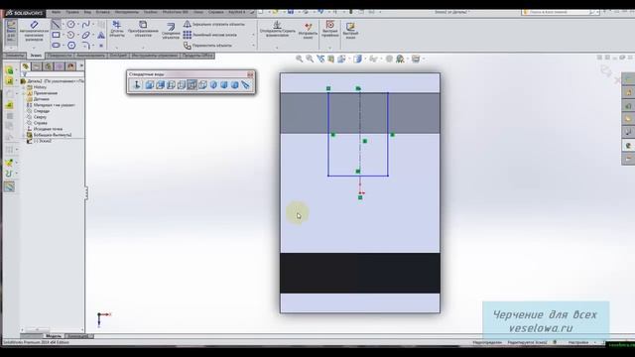635x357 pixels.
Task: Switch to Front view in Standard Views
Action: 150,85
